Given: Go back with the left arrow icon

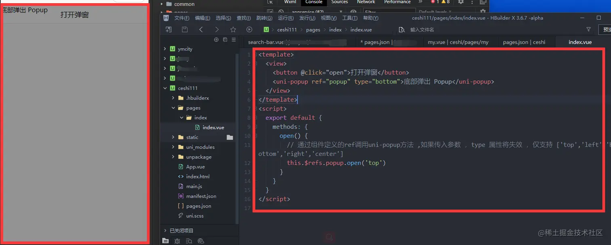Looking at the screenshot, I should click(201, 29).
